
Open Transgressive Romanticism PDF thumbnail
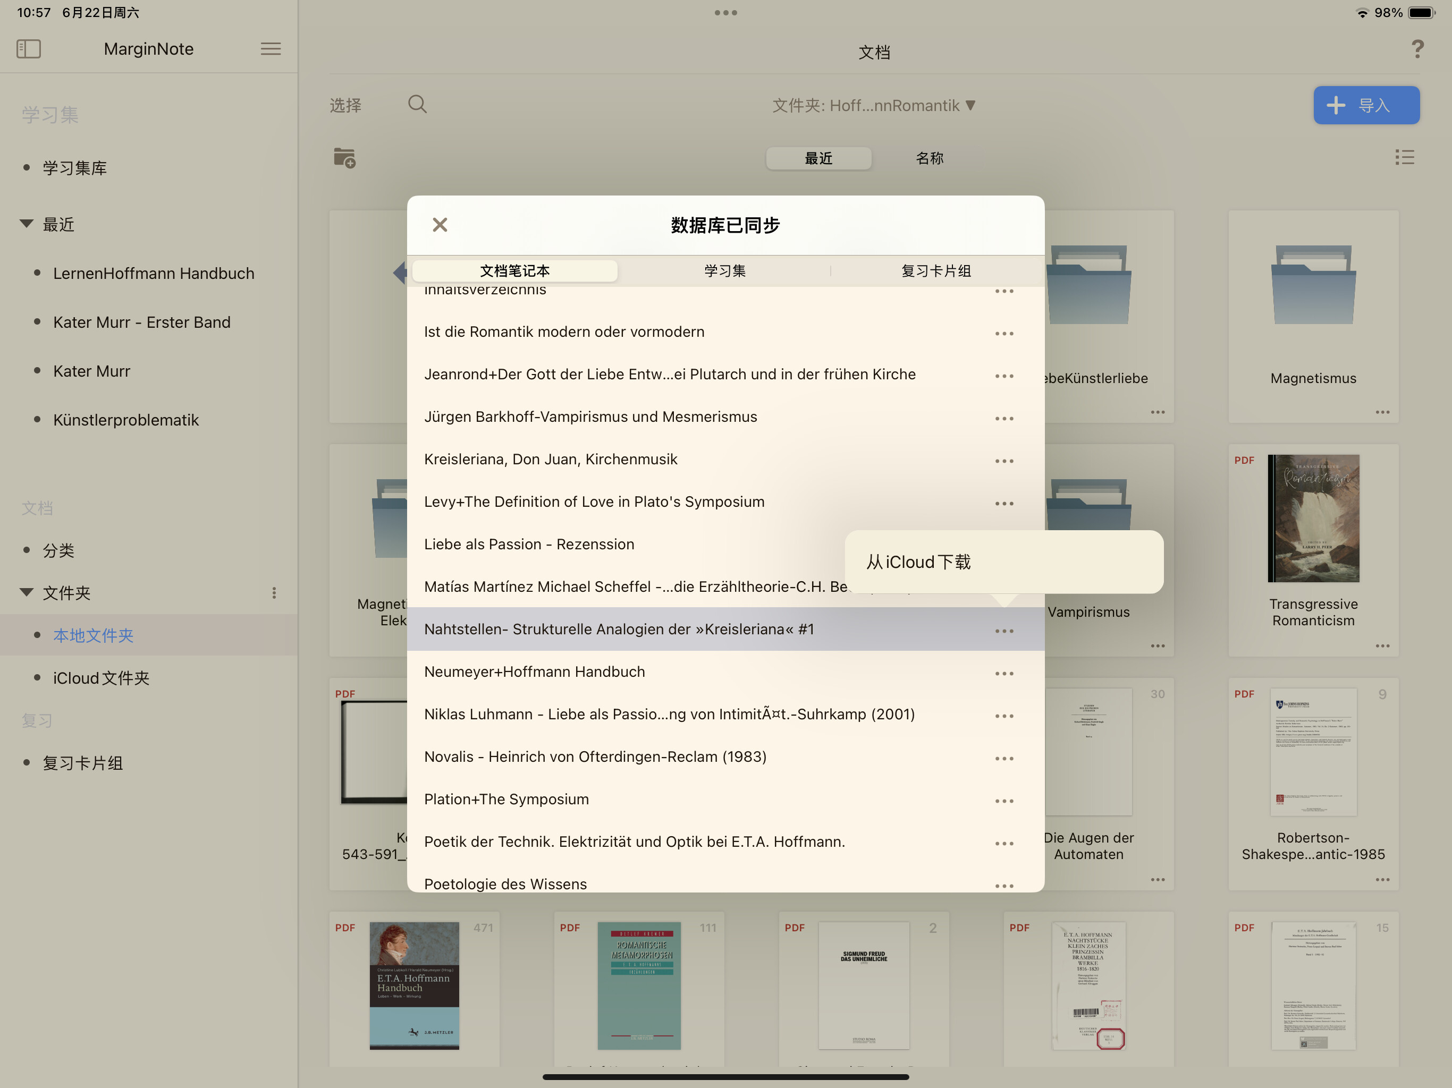point(1313,518)
